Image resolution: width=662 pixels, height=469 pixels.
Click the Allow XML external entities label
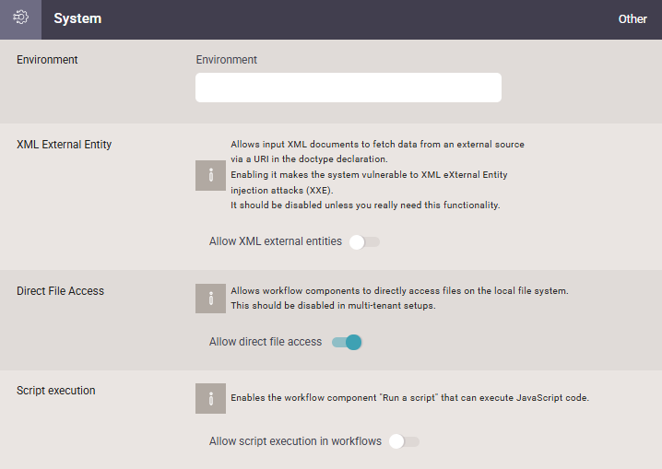pos(276,241)
